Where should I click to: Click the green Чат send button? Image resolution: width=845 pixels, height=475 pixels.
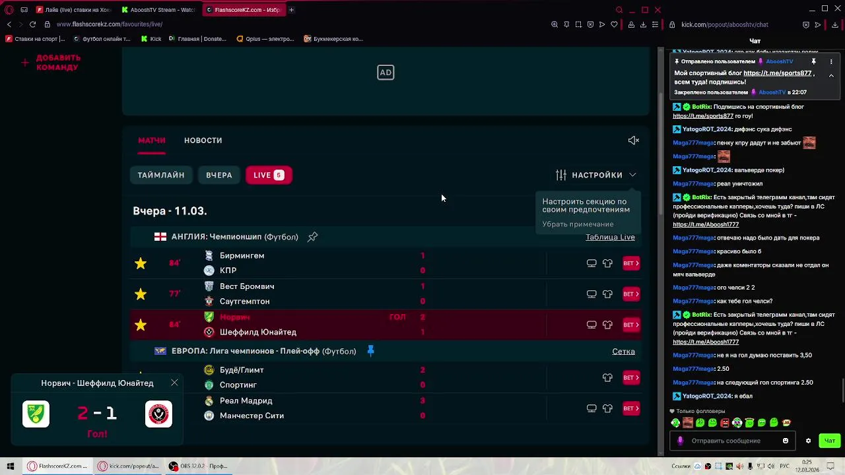pos(830,441)
